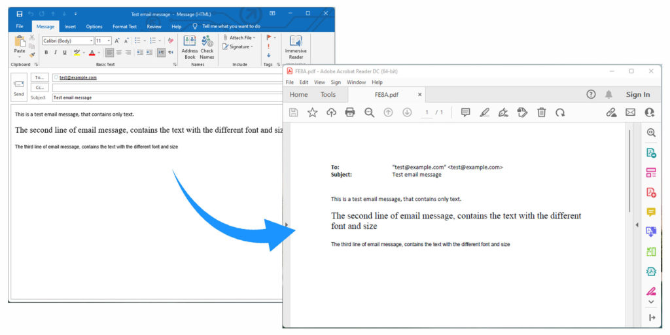Open Comment tool in Acrobat sidebar

click(651, 213)
